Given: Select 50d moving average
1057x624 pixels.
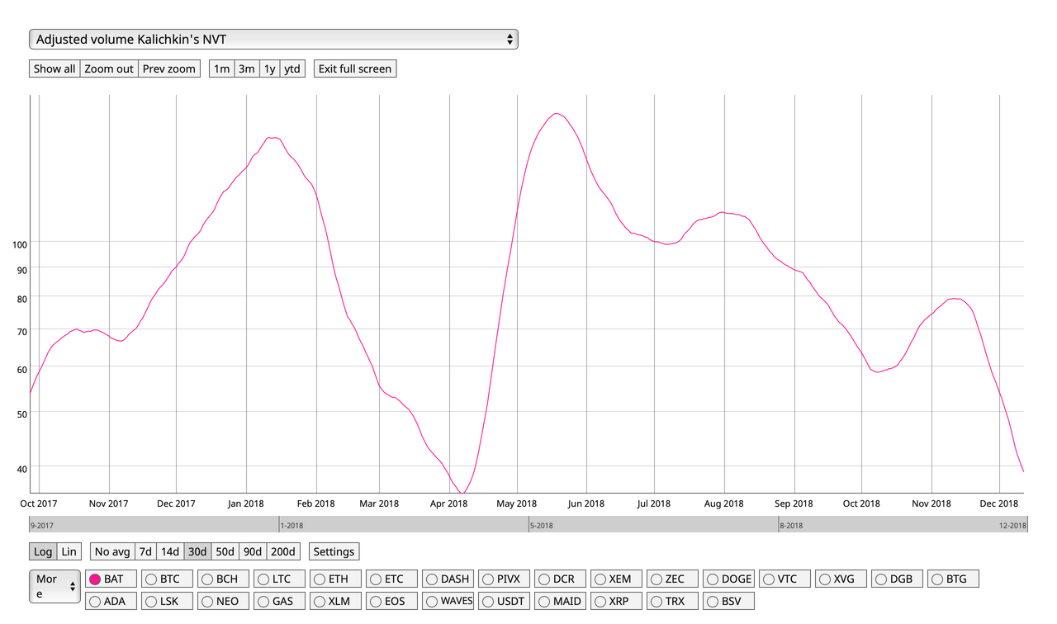Looking at the screenshot, I should coord(225,551).
